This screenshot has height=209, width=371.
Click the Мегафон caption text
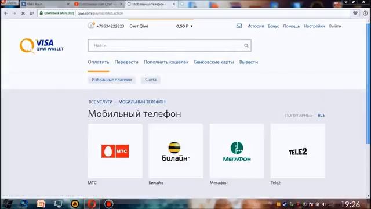click(219, 183)
